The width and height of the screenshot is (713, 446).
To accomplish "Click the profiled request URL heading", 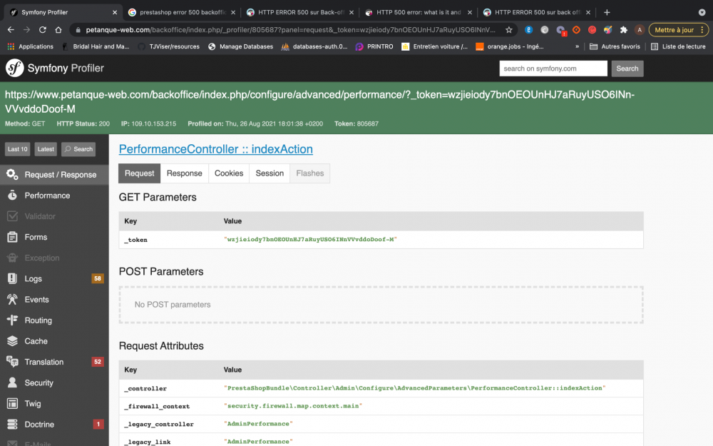I will 319,101.
